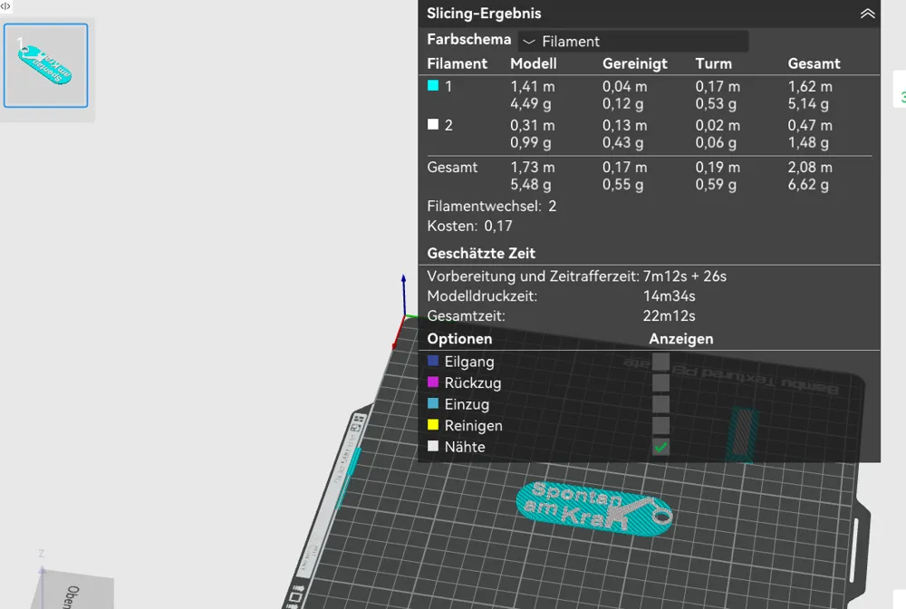Screen dimensions: 906x609
Task: Uncheck Nähte to hide seams
Action: point(660,446)
